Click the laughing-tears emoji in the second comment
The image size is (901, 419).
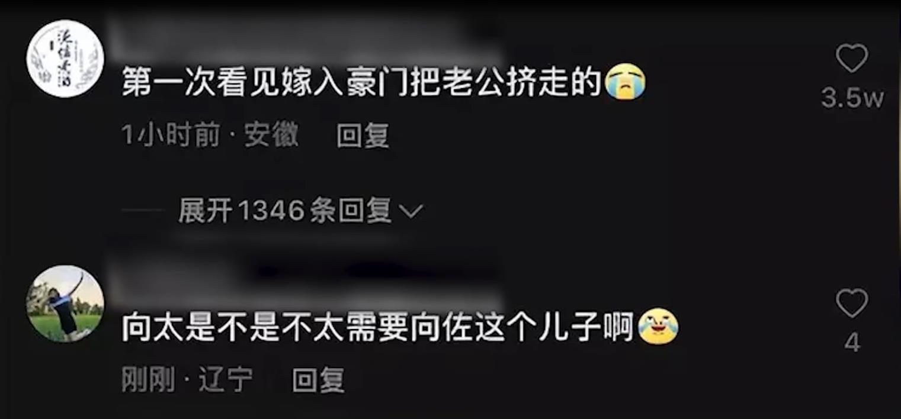[658, 327]
